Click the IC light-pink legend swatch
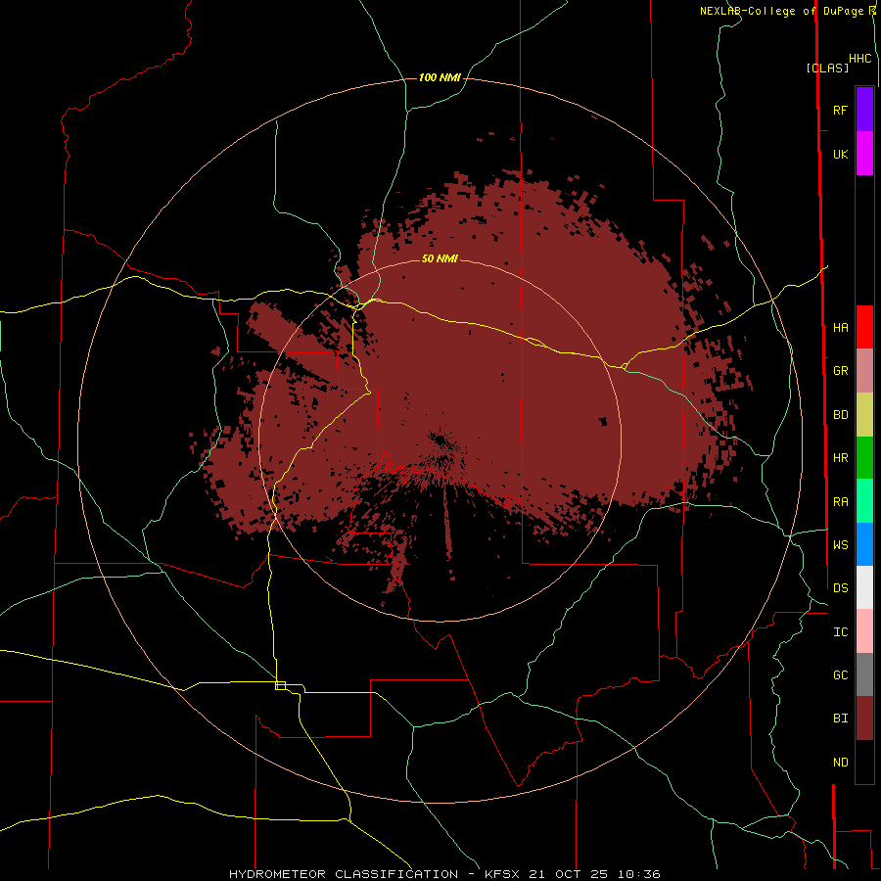The image size is (881, 881). (x=864, y=631)
